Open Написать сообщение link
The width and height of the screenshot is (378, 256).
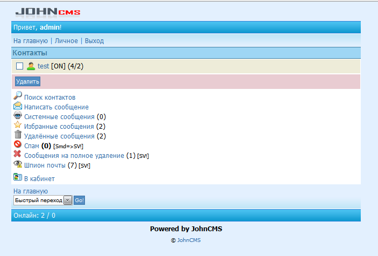coord(56,107)
